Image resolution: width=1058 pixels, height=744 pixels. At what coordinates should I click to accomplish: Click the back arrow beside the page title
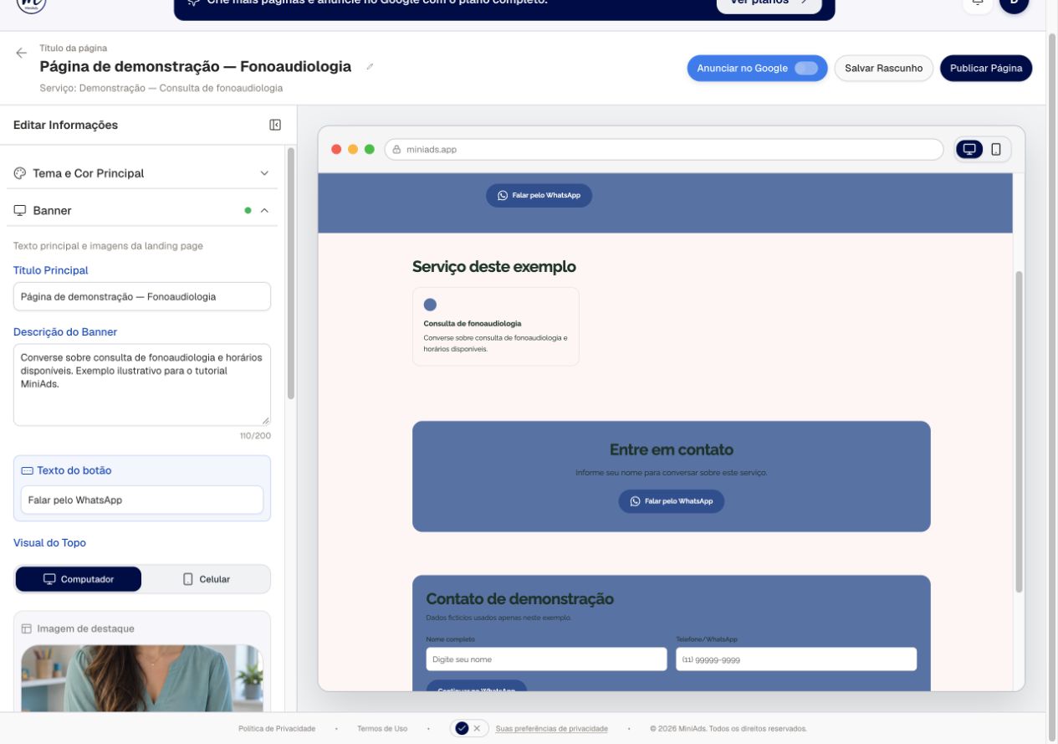click(21, 53)
